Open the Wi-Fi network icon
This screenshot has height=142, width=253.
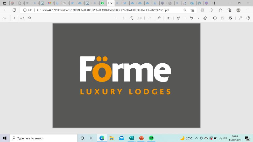coord(221,138)
